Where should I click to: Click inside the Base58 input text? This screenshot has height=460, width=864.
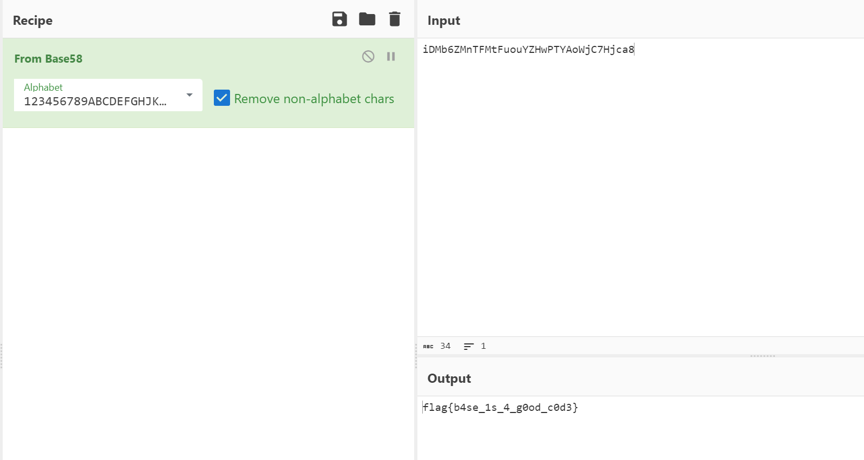coord(528,50)
